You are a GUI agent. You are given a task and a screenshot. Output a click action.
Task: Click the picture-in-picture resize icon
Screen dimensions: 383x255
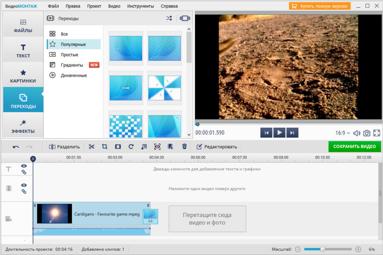tap(144, 147)
